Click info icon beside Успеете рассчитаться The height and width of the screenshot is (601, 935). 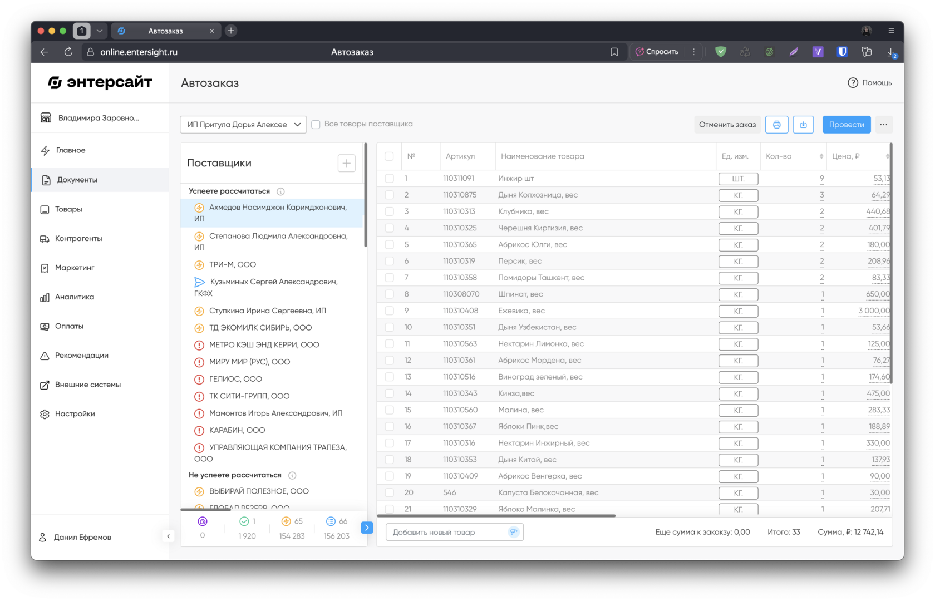(281, 191)
